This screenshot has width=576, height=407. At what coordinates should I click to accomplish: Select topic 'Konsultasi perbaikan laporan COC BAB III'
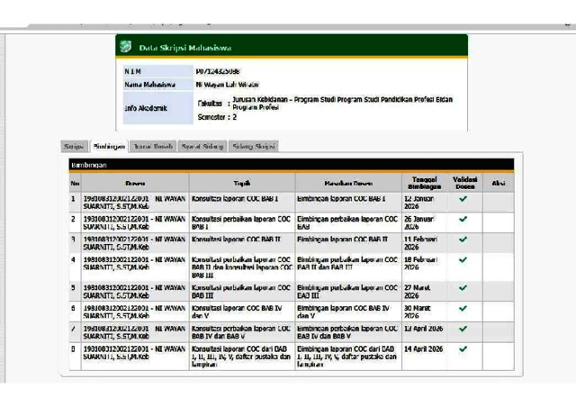click(241, 292)
